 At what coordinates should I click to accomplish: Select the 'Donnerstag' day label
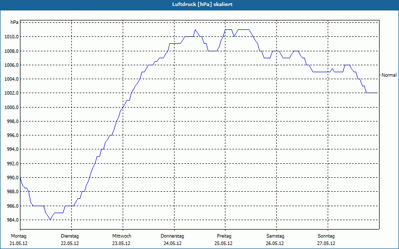(x=172, y=236)
